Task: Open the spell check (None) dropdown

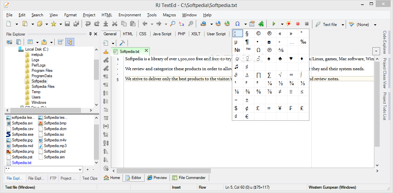Action: tap(375, 25)
